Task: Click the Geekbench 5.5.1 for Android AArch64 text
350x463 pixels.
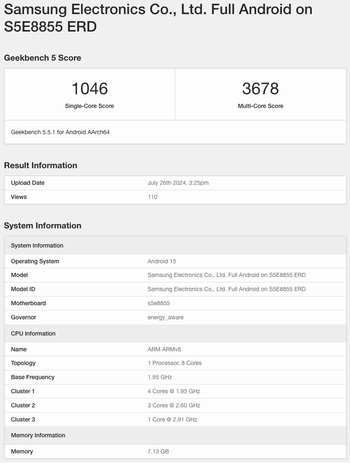Action: 60,132
